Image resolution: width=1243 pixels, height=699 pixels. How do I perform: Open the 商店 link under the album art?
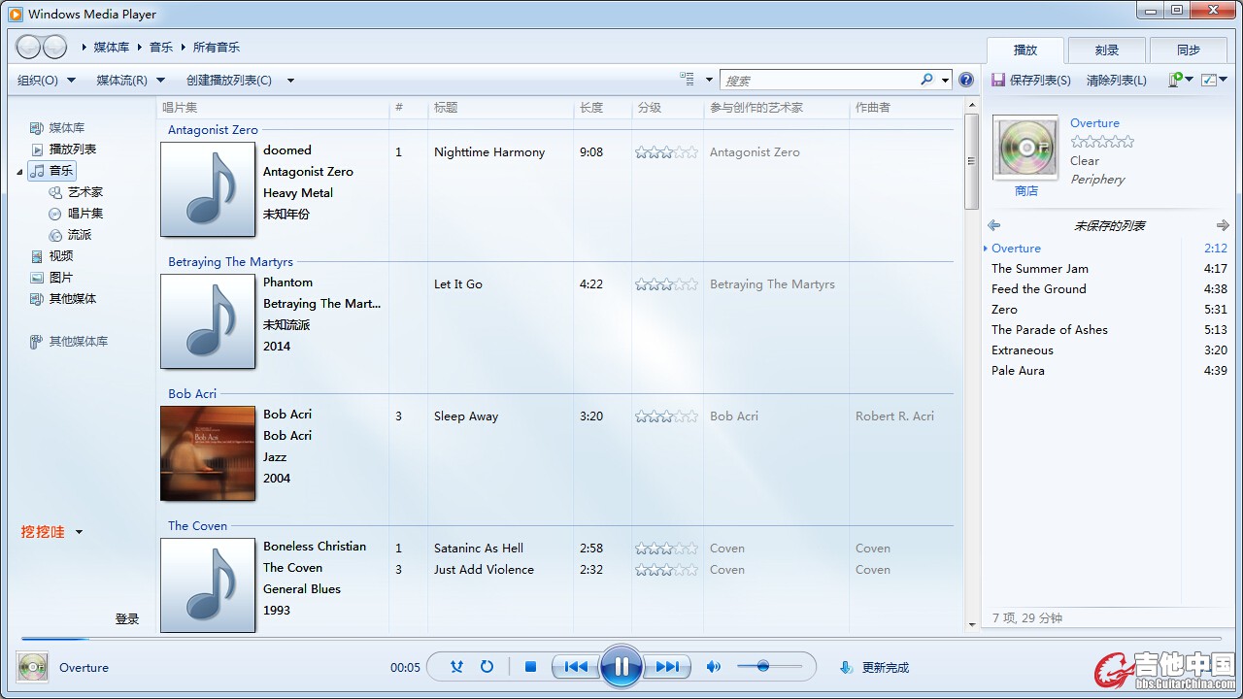click(x=1026, y=191)
